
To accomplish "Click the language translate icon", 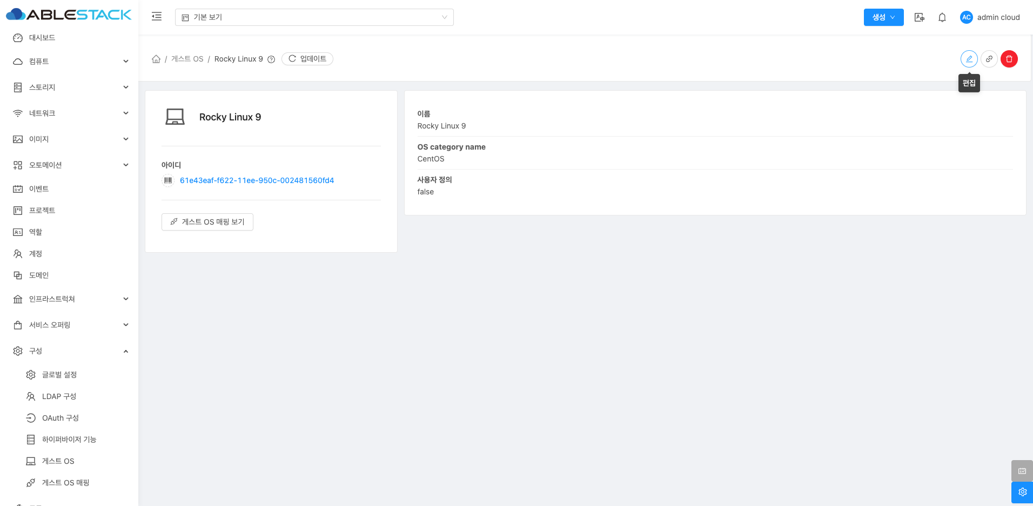I will [x=919, y=17].
